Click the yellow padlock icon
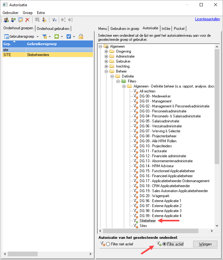The width and height of the screenshot is (223, 260). pos(81,36)
